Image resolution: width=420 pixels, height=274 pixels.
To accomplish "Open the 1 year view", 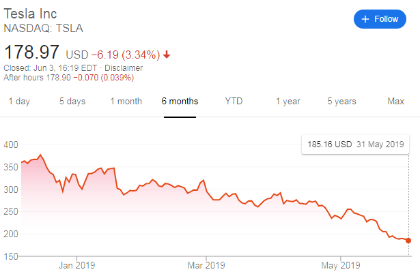I will tap(288, 102).
